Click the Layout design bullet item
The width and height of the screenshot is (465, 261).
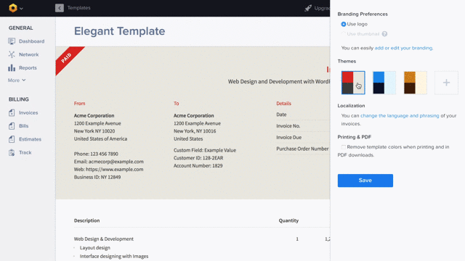pyautogui.click(x=95, y=248)
